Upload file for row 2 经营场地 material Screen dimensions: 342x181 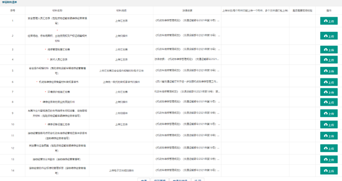point(329,36)
